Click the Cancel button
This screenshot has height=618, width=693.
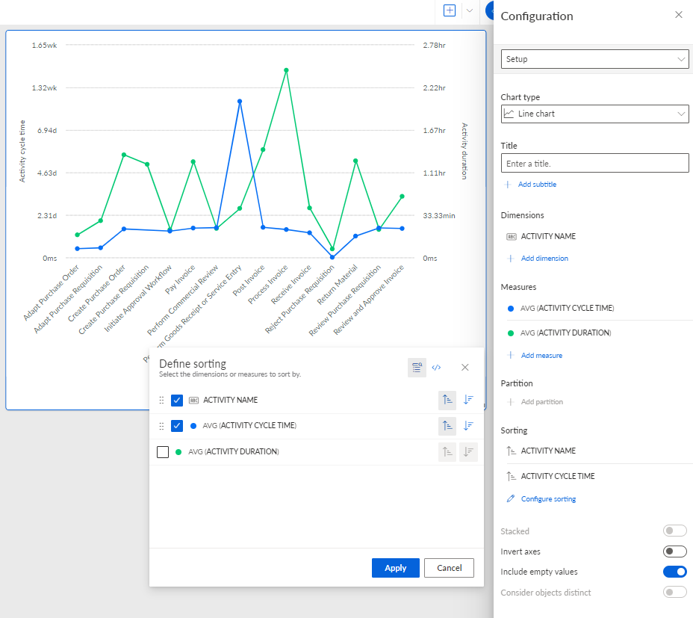449,568
